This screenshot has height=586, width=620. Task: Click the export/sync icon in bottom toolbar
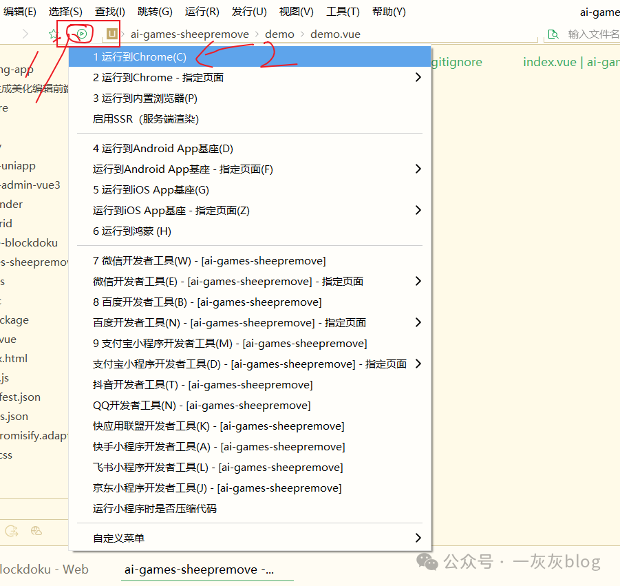12,530
